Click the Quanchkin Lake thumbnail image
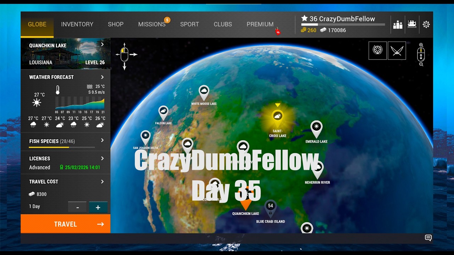Viewport: 454px width, 255px height. pyautogui.click(x=66, y=54)
